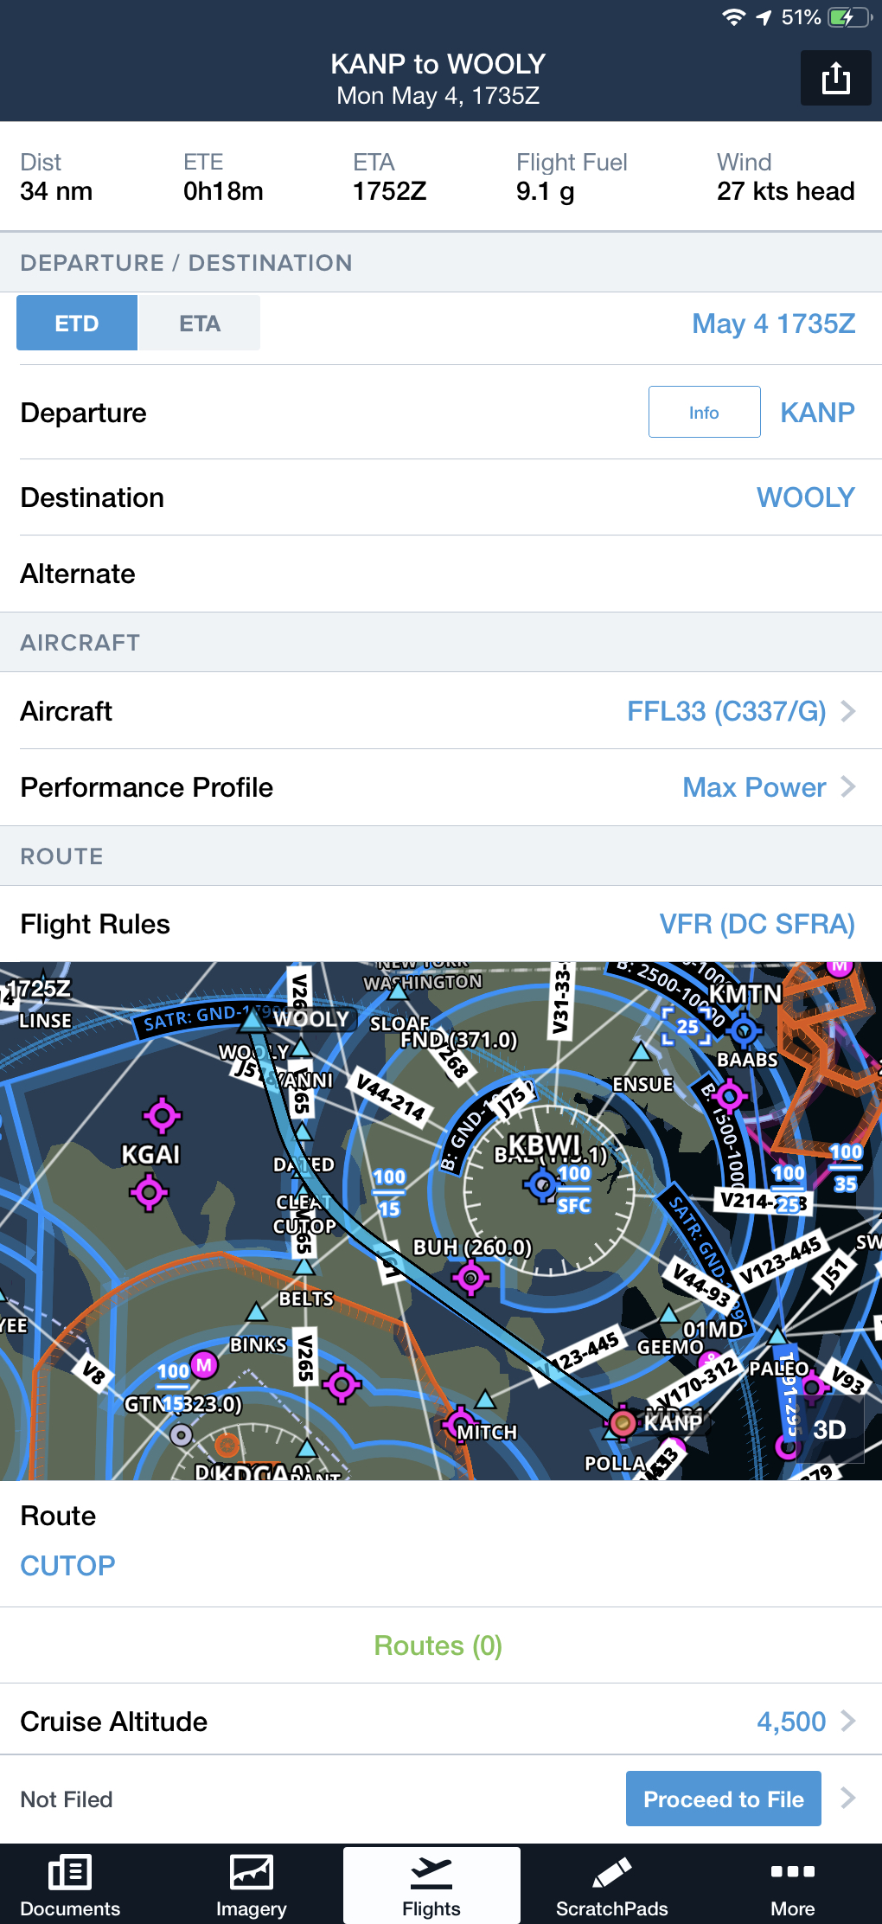Tap the Routes (0) link
This screenshot has height=1924, width=882.
point(438,1645)
